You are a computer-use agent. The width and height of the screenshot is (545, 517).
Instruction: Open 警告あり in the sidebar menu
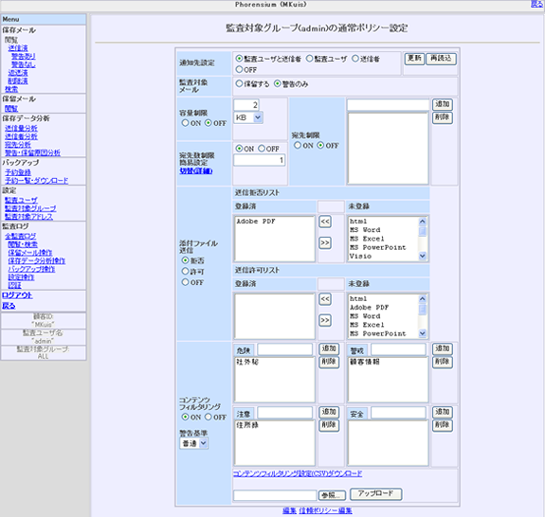click(x=24, y=56)
